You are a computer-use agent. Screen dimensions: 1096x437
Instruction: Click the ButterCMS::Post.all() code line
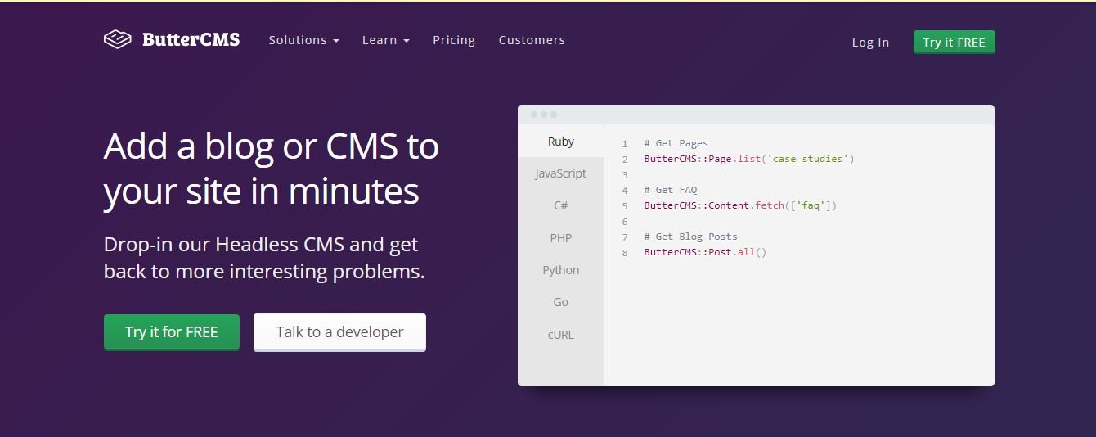[x=705, y=252]
